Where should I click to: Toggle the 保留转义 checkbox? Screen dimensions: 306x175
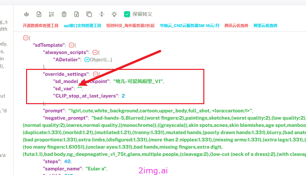pyautogui.click(x=127, y=14)
